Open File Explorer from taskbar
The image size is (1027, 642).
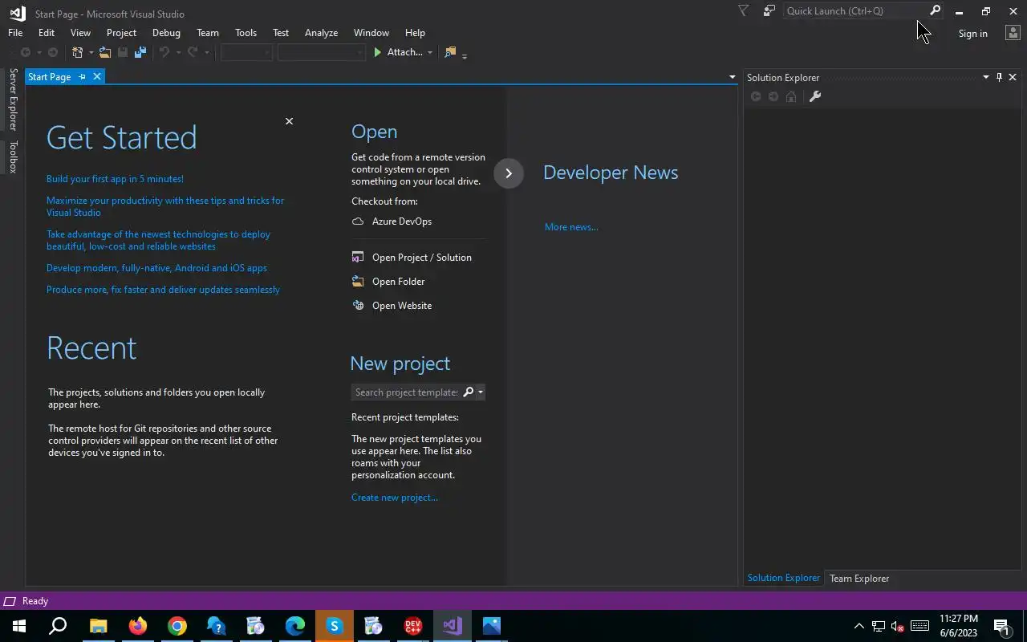98,626
